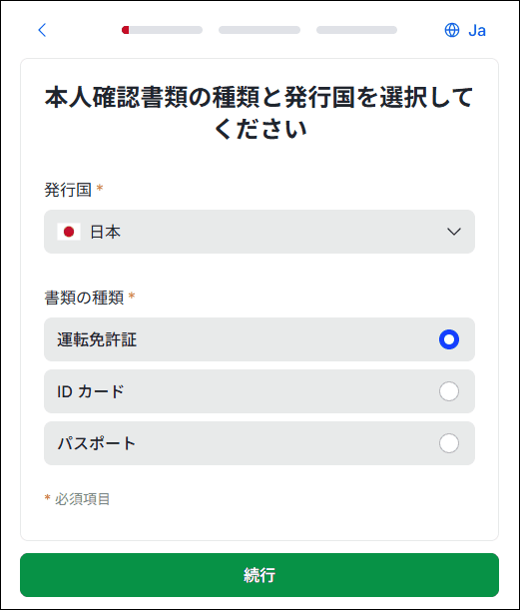This screenshot has width=520, height=610.
Task: Select the ID カード radio button
Action: [449, 391]
